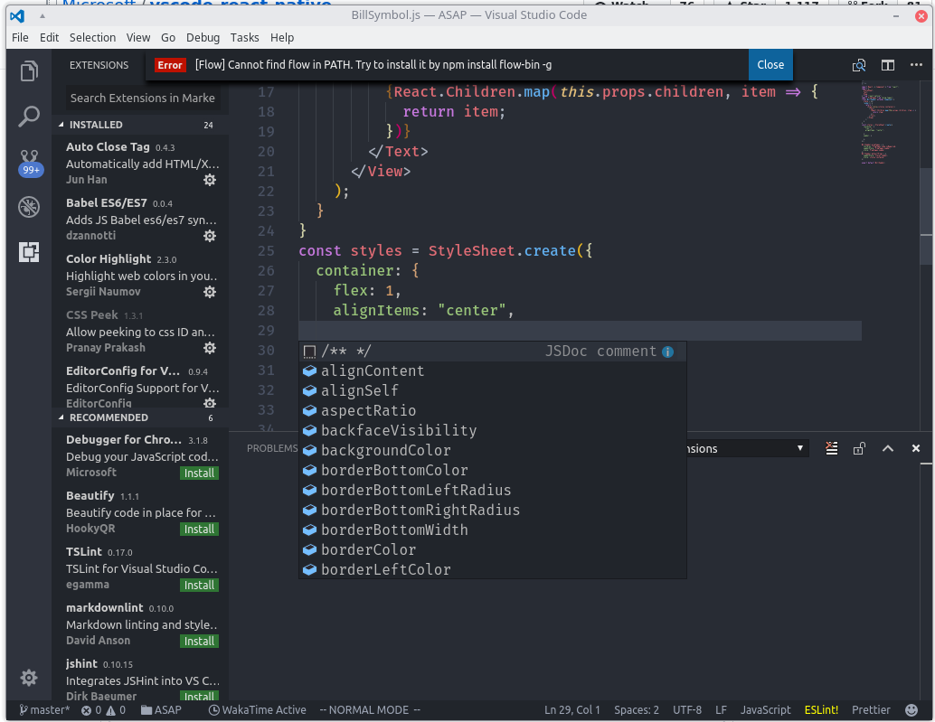
Task: Open the Manage gear at bottom of activity bar
Action: point(29,678)
